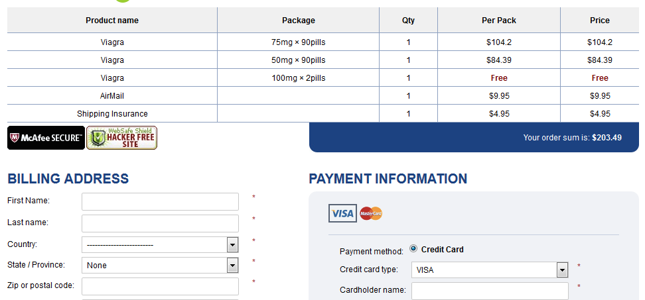This screenshot has height=300, width=645.
Task: Select the 75mg × 90pills package cell
Action: (x=298, y=42)
